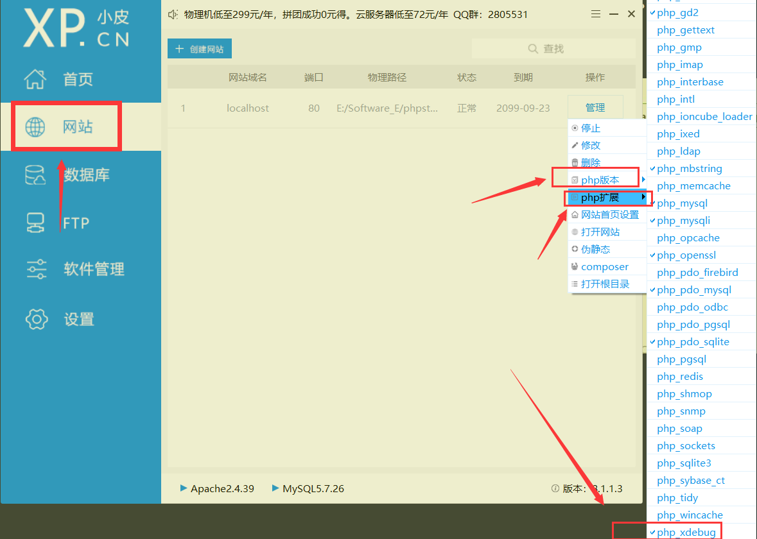Click the 查找 search field
This screenshot has height=539, width=757.
tap(553, 49)
